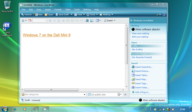This screenshot has height=112, width=192.
Task: Launch Internet Explorer from taskbar
Action: [x=15, y=109]
